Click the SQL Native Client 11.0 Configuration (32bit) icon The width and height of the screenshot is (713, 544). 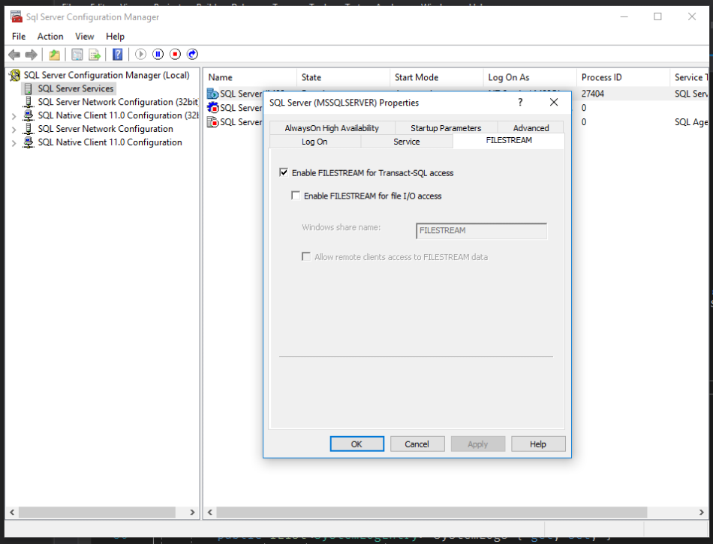29,115
